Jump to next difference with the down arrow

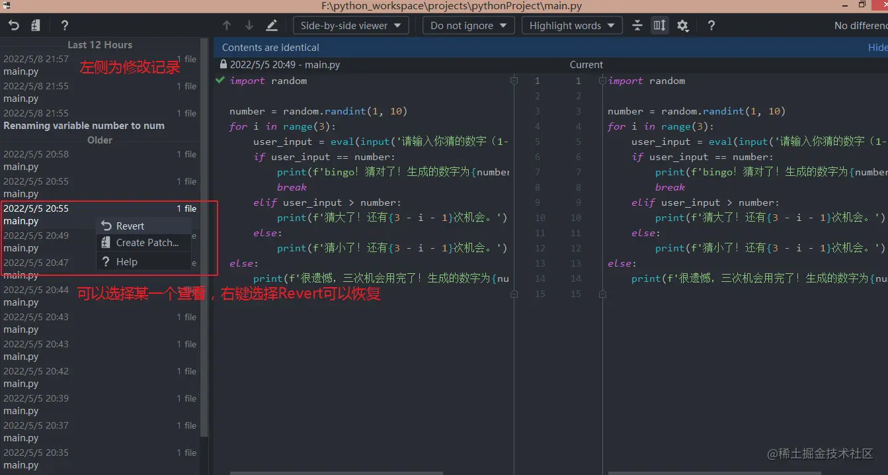tap(249, 25)
